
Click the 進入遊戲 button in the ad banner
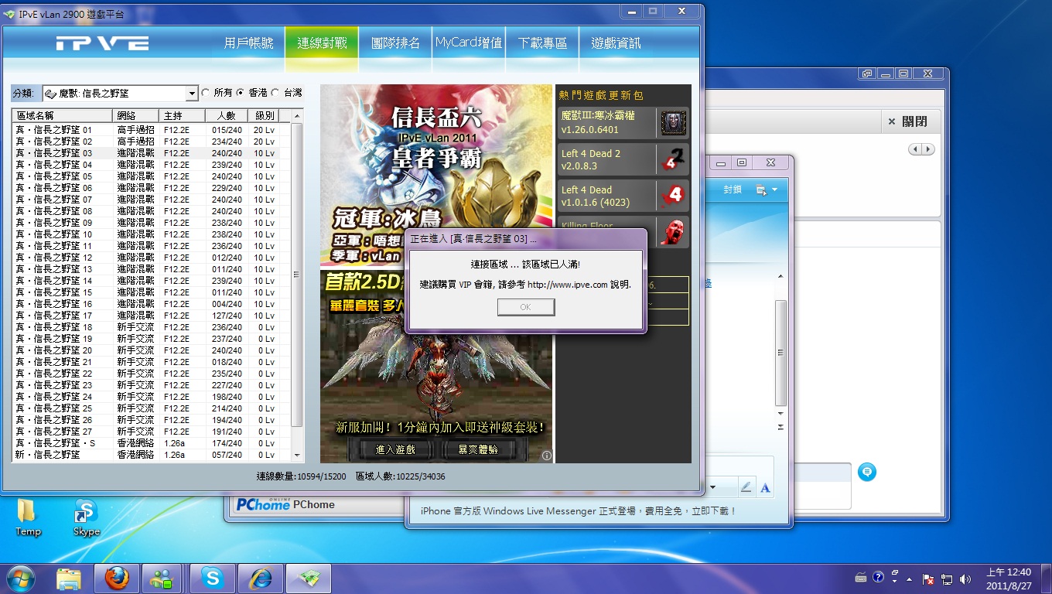point(394,449)
